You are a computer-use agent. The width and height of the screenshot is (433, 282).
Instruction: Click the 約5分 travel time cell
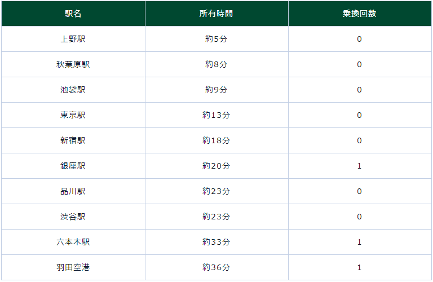click(x=216, y=39)
